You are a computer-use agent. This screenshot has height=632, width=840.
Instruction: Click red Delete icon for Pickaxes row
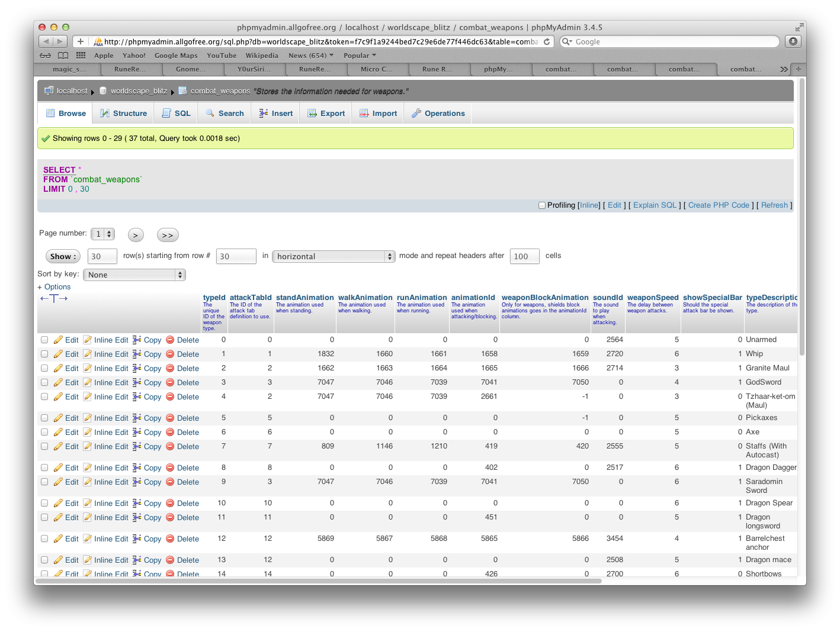pyautogui.click(x=170, y=418)
